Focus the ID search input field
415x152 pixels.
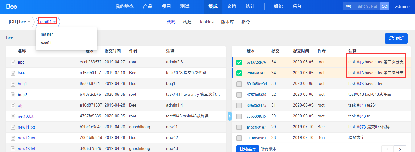[x=368, y=6]
